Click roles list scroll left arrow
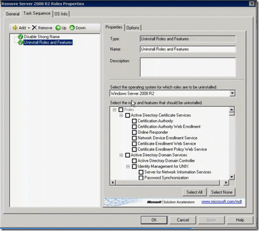The width and height of the screenshot is (259, 231). [113, 183]
